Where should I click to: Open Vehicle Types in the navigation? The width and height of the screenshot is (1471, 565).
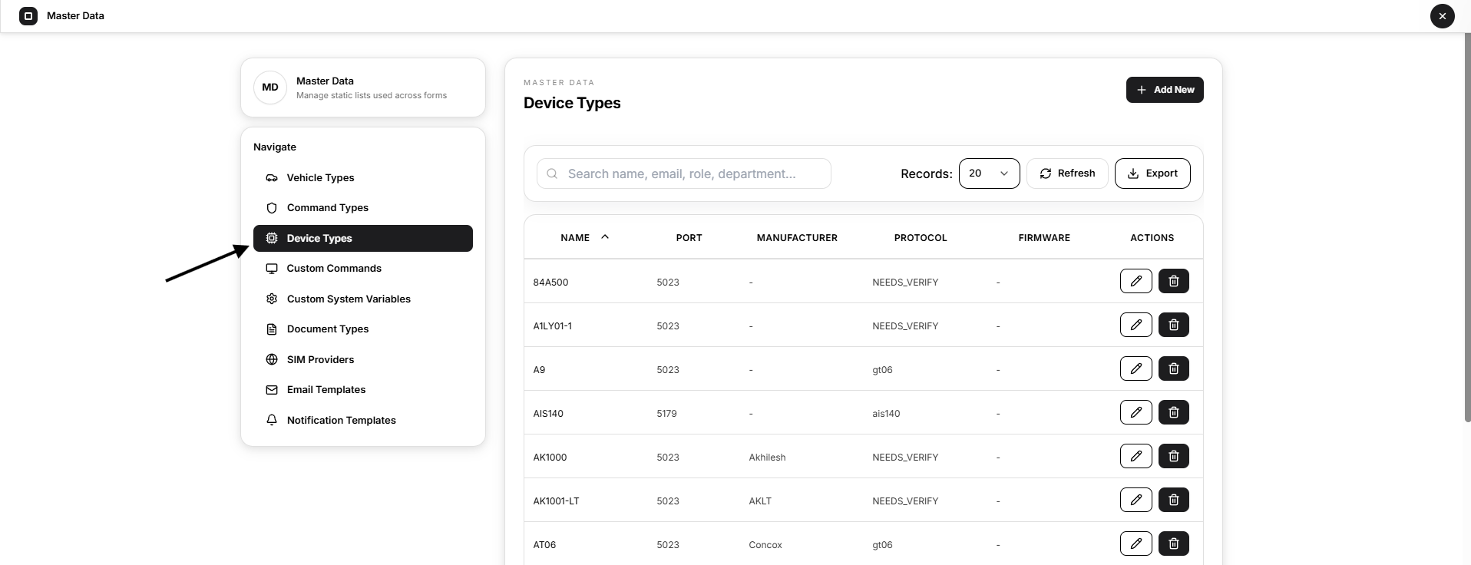point(362,177)
